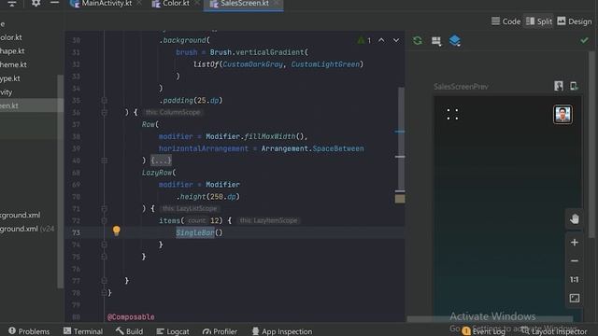Image resolution: width=598 pixels, height=336 pixels.
Task: Open the Event Log
Action: [x=484, y=331]
